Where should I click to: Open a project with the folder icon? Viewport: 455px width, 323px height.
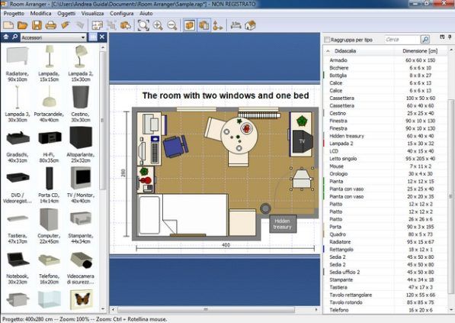[x=22, y=25]
